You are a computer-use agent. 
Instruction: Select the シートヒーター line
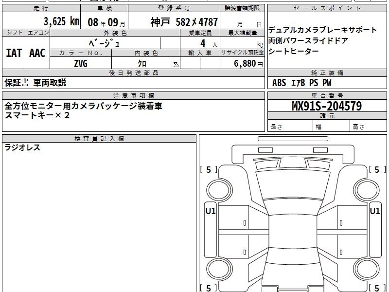coord(294,51)
